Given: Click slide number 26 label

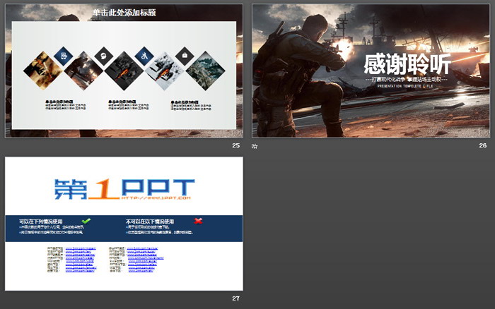Looking at the screenshot, I should click(483, 145).
